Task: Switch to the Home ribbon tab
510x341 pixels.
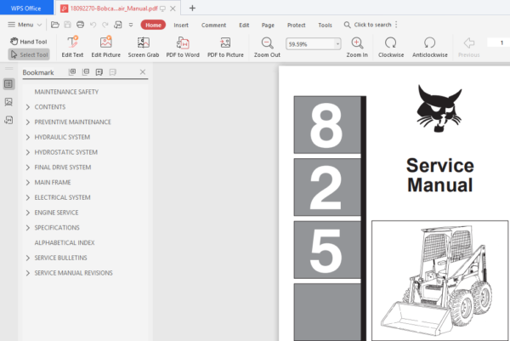Action: tap(153, 25)
